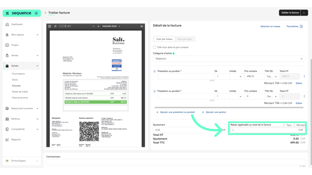This screenshot has width=312, height=175.
Task: Open Notes de crédit submenu item
Action: pos(20,92)
